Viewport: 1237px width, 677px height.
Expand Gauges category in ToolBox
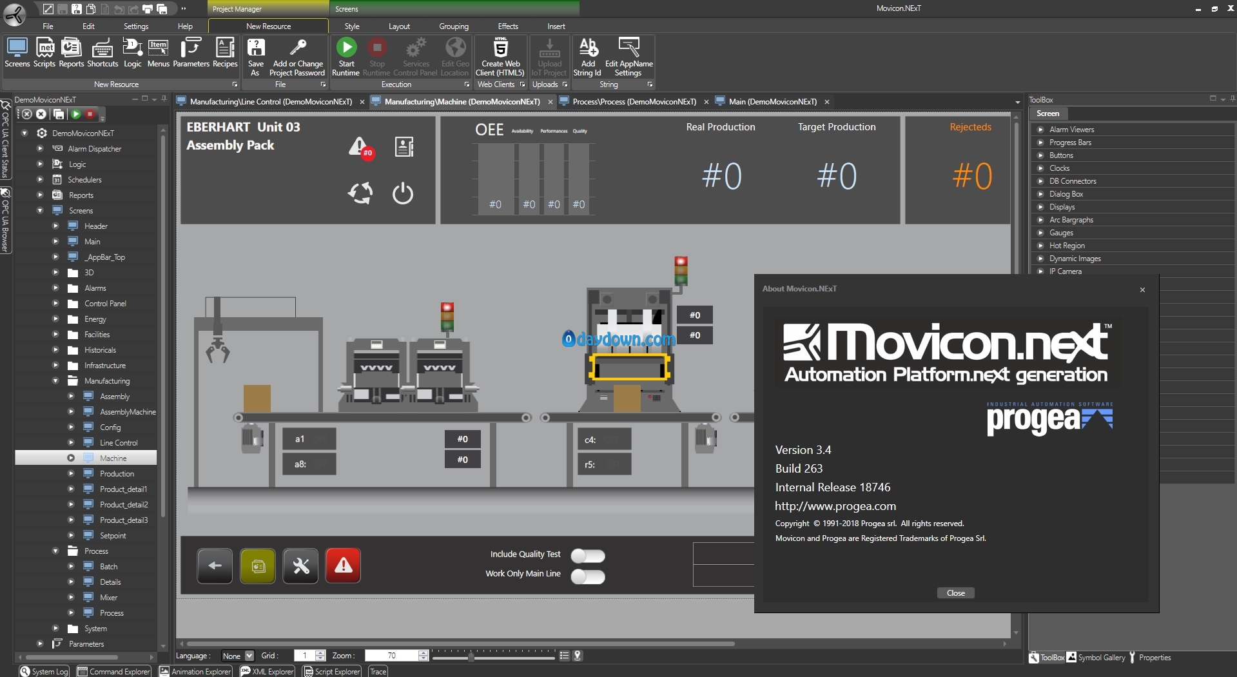(1040, 233)
